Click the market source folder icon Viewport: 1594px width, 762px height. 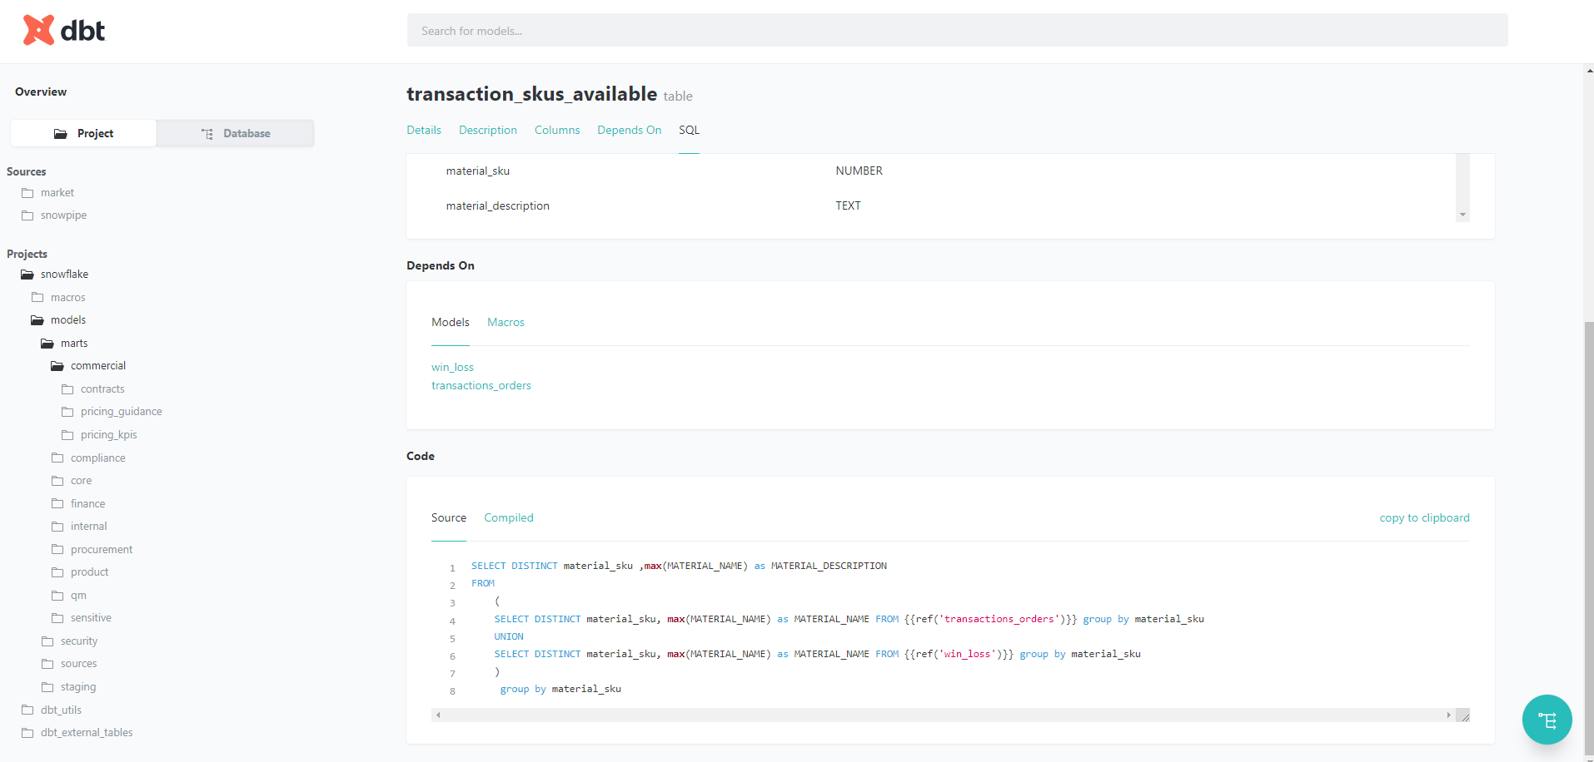point(27,193)
